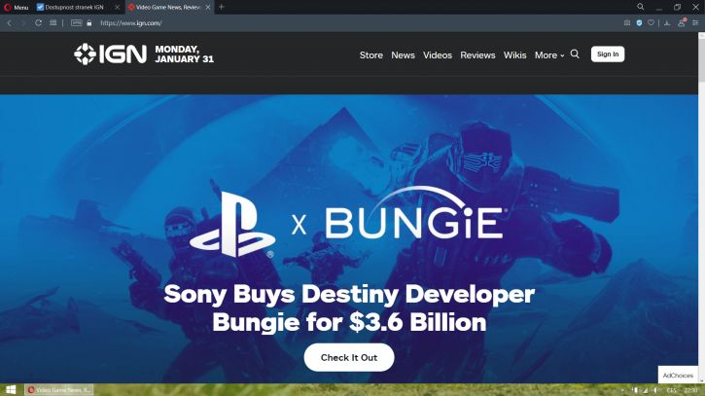
Task: Open the Reviews navigation link
Action: (477, 54)
